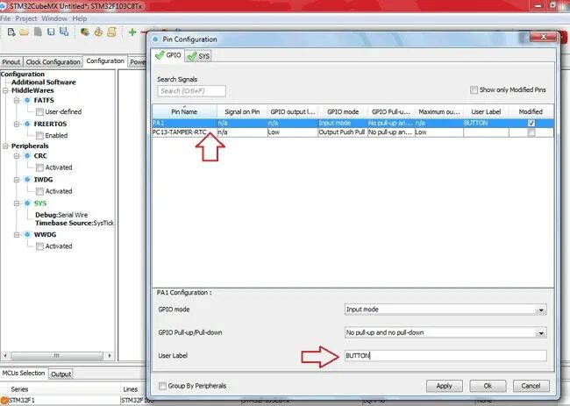
Task: Sort by User Label column header
Action: [486, 111]
